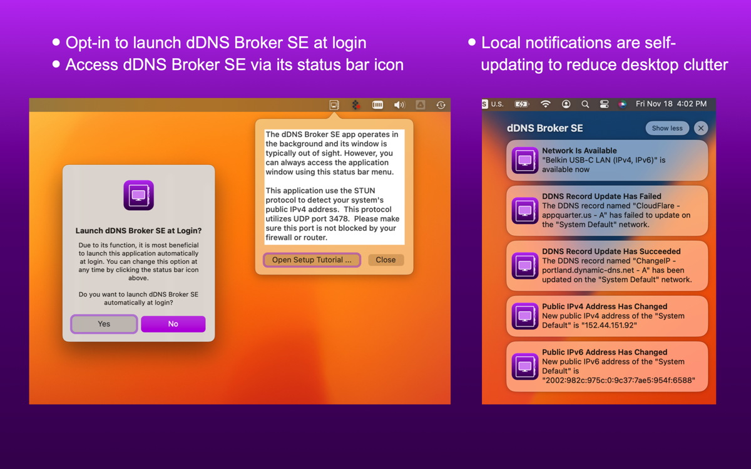This screenshot has height=469, width=751.
Task: Click the memory meter menu bar icon
Action: click(377, 105)
